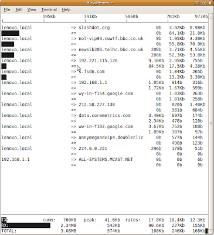Close the terminal window
This screenshot has width=214, height=235.
pos(210,3)
